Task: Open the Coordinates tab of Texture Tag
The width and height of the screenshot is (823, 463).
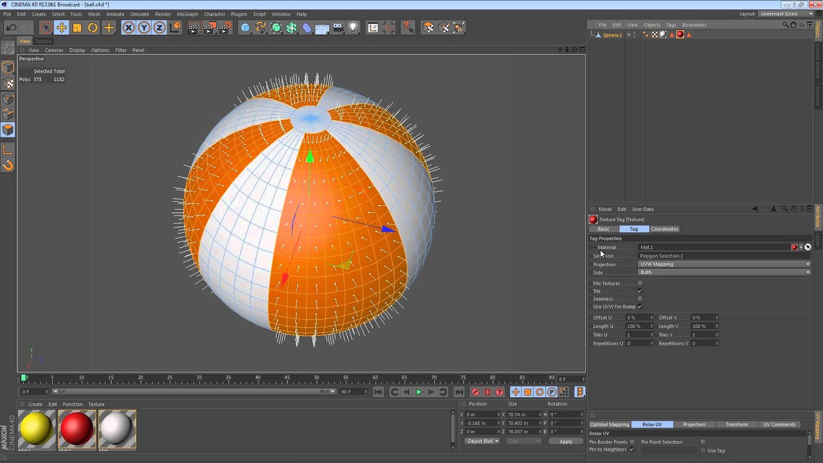Action: 664,229
